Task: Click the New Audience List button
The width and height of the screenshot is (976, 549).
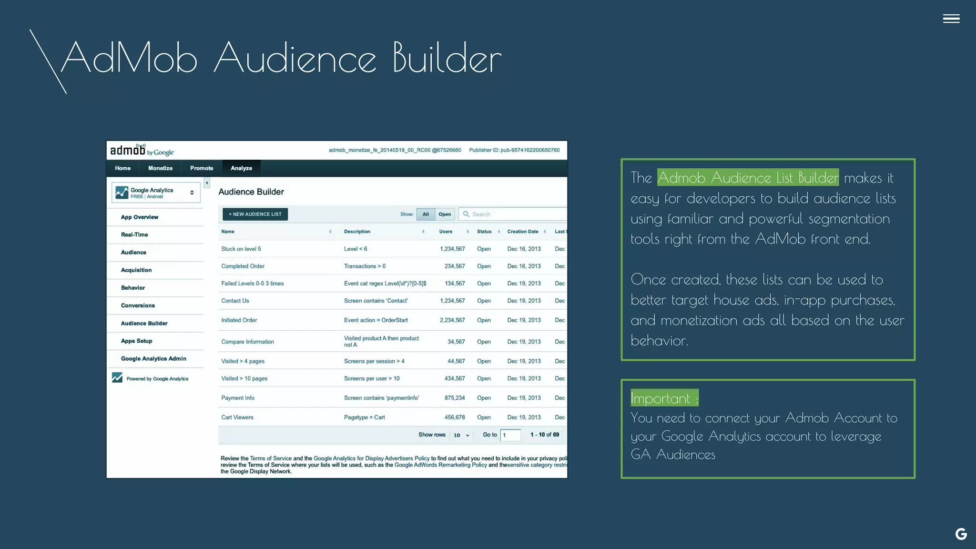Action: [x=255, y=214]
